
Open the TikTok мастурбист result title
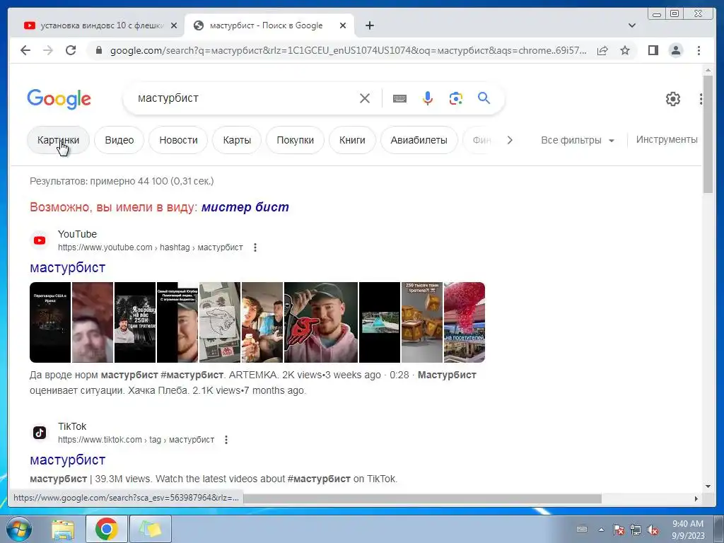point(67,460)
